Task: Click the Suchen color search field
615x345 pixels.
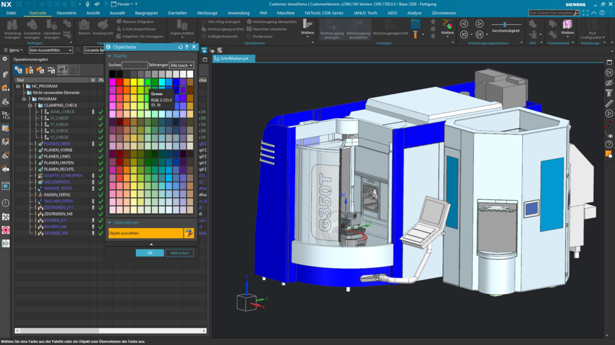Action: [135, 66]
